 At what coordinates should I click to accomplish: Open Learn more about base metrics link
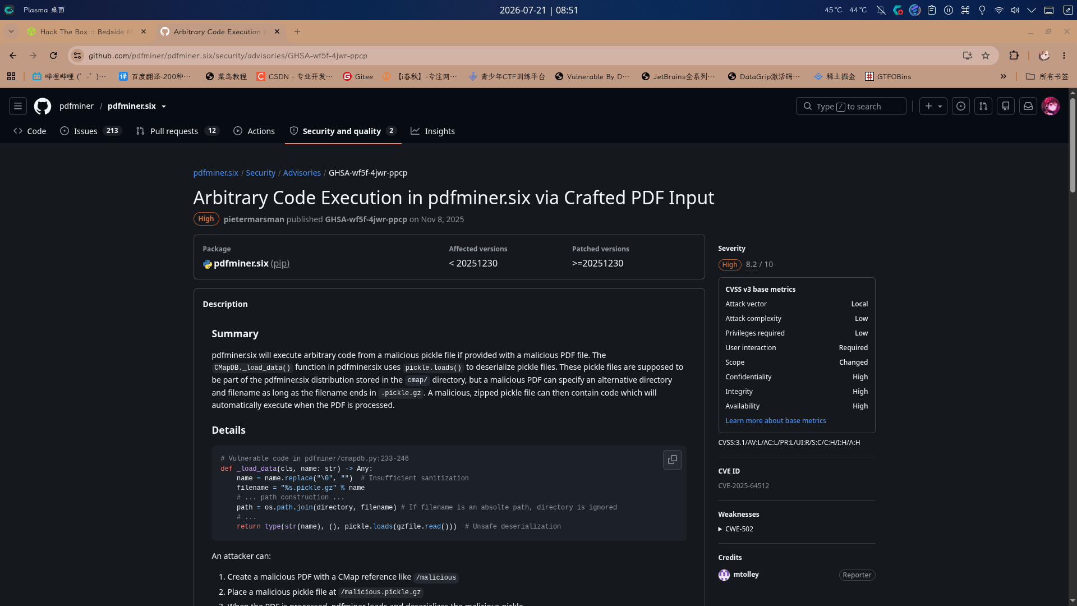tap(775, 420)
